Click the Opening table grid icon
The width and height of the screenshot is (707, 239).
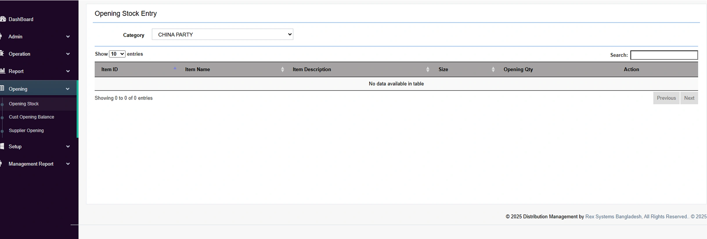click(2, 89)
